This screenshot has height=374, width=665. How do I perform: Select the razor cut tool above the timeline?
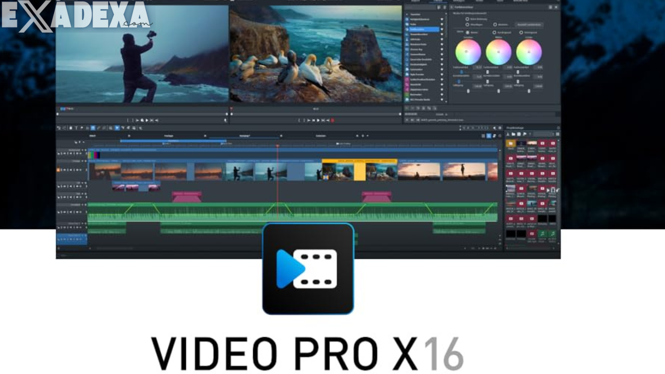tap(99, 127)
